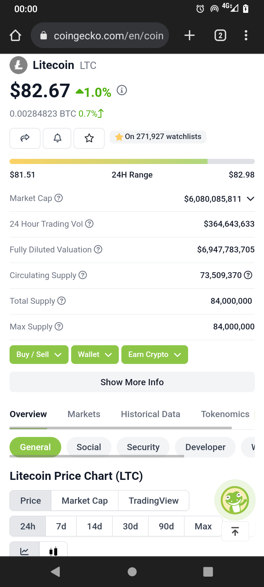Expand the Market Cap chevron

[250, 199]
